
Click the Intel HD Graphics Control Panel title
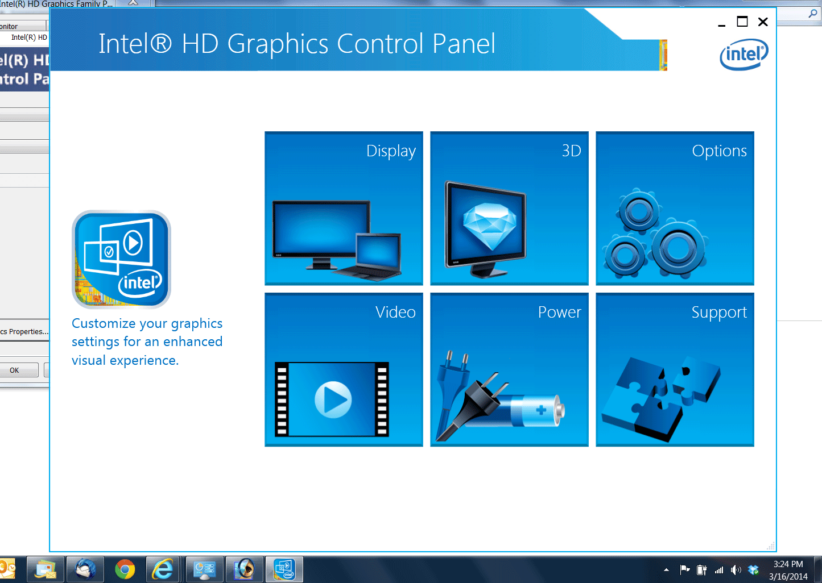coord(296,44)
